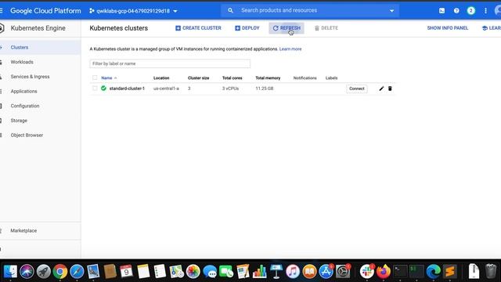Open Firefox from the dock
Viewport: 501px width, 282px height.
click(384, 272)
